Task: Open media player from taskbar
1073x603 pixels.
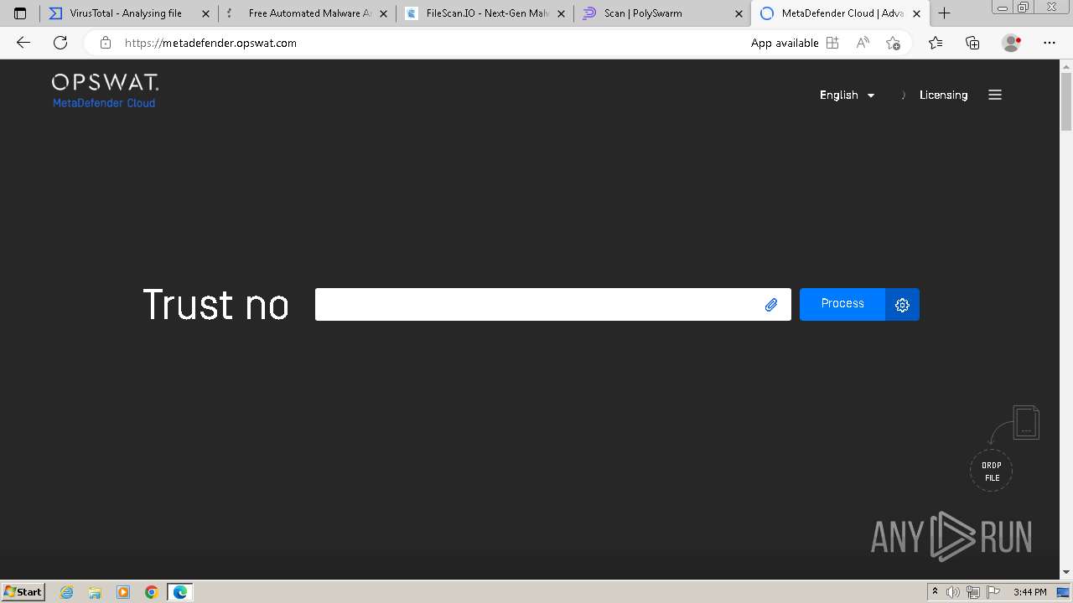Action: [123, 592]
